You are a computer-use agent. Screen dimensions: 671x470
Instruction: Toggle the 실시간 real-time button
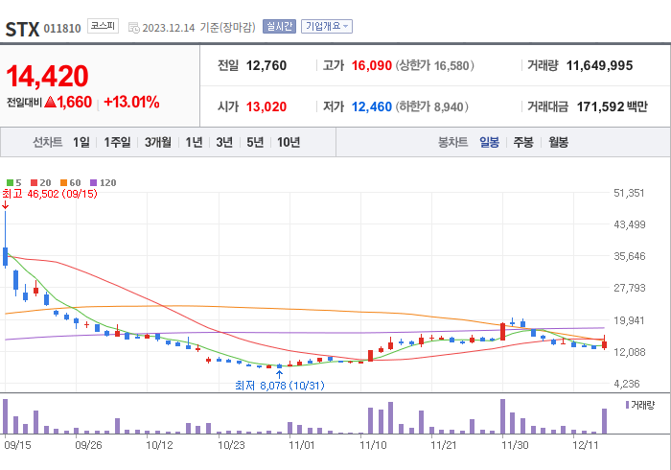coord(279,26)
